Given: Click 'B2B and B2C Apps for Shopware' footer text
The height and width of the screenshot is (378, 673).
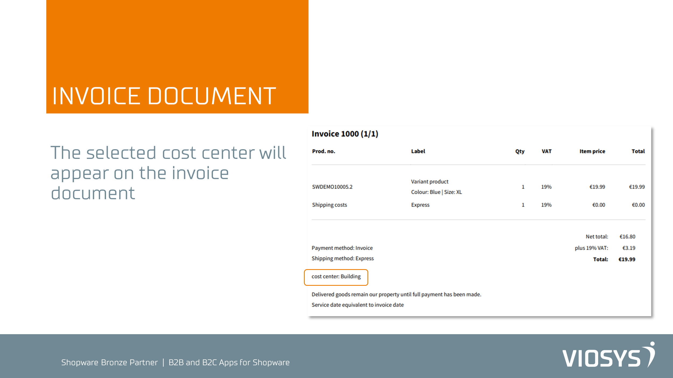Looking at the screenshot, I should [x=229, y=363].
